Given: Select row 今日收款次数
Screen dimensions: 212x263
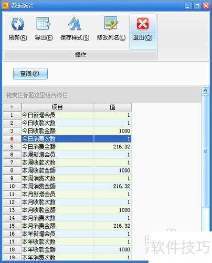Looking at the screenshot, I should point(67,123).
